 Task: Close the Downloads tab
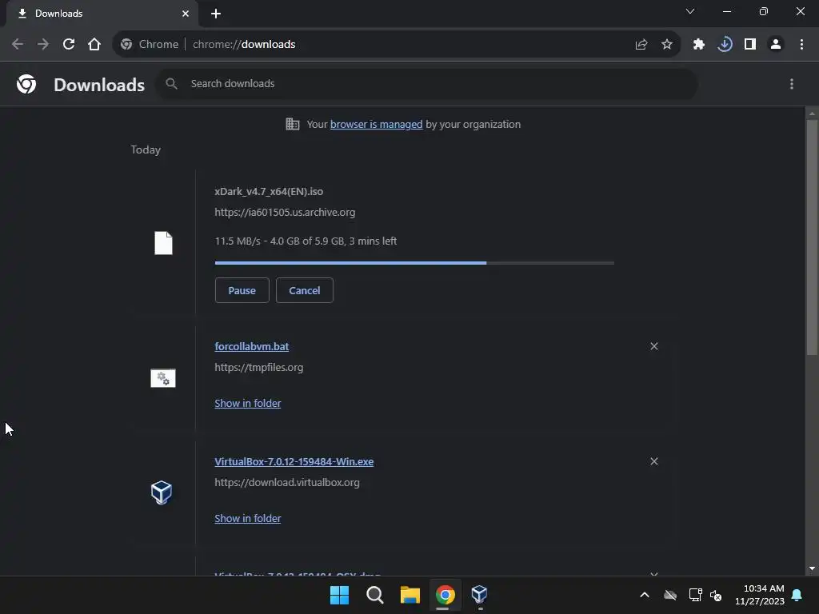click(186, 14)
